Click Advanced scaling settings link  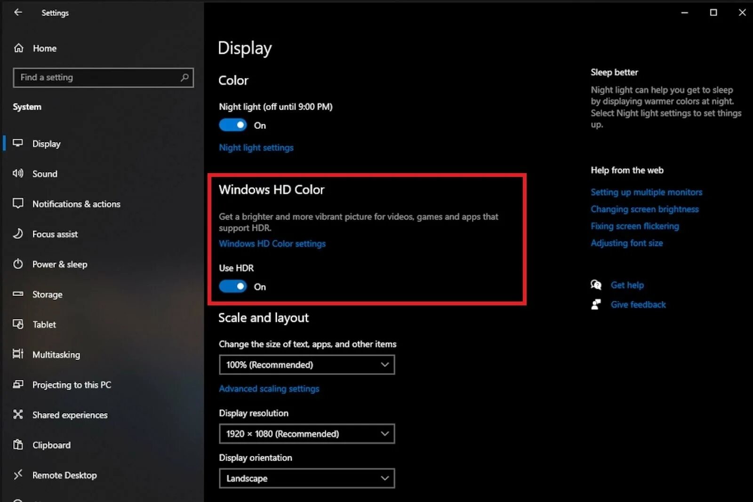(269, 389)
